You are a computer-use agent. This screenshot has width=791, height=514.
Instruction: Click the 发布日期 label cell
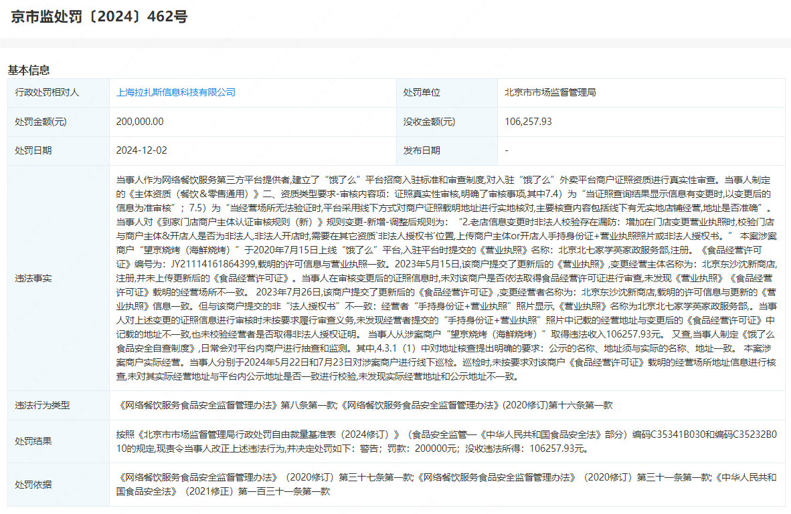coord(422,150)
